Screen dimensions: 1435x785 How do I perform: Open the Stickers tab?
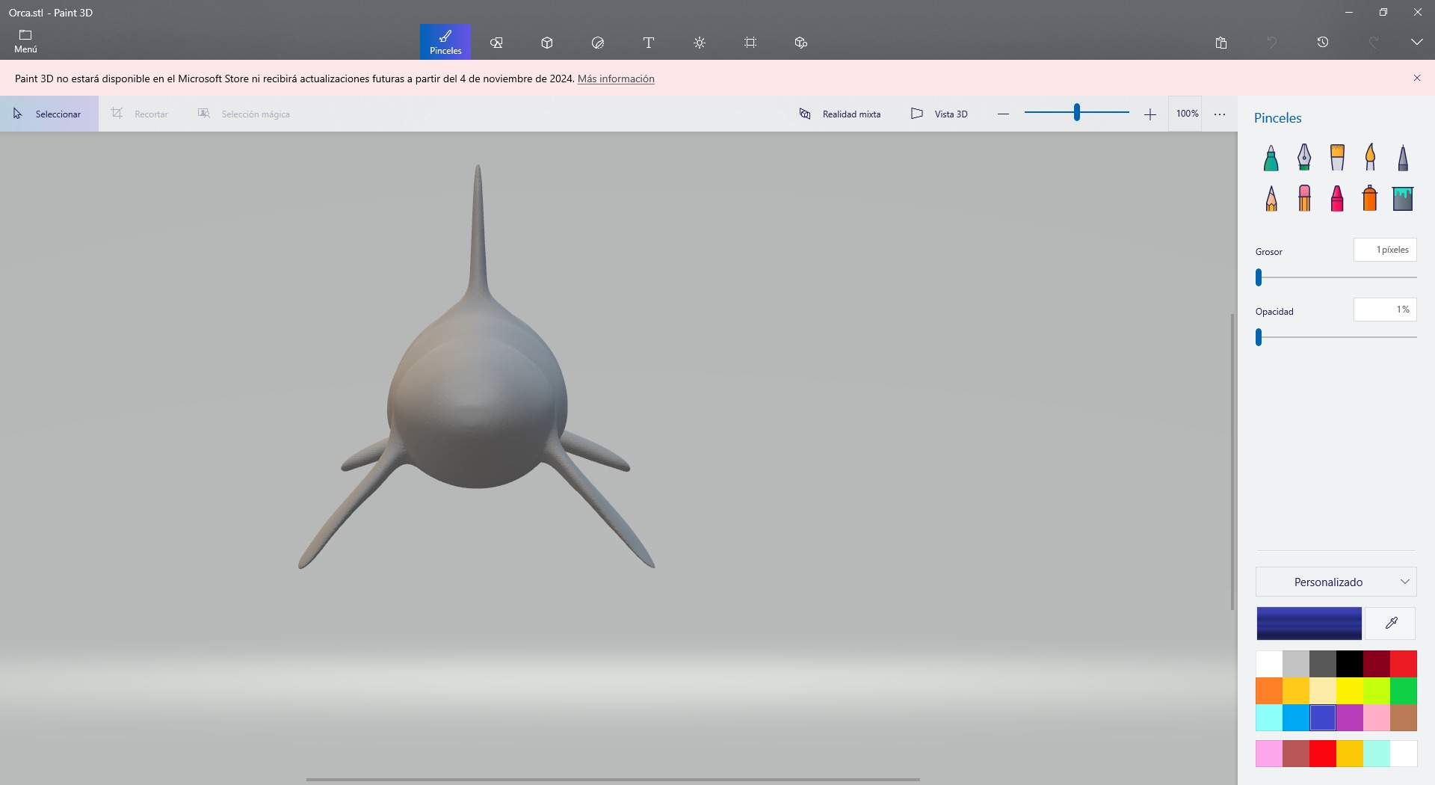point(598,43)
